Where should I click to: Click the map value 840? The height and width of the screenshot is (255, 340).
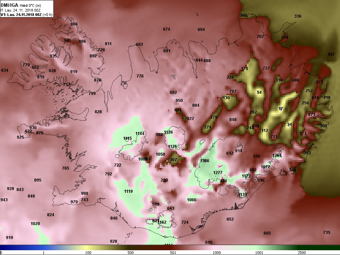114,218
